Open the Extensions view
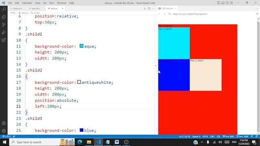The width and height of the screenshot is (260, 146). coord(4,40)
